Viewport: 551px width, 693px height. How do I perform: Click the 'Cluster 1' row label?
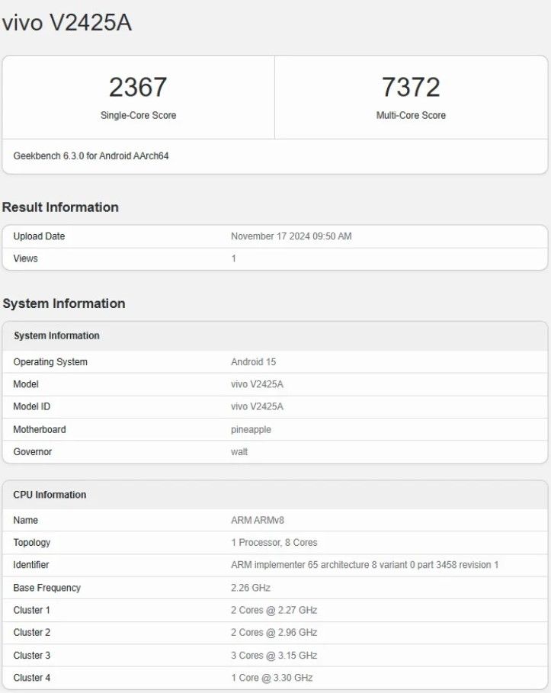pos(31,611)
